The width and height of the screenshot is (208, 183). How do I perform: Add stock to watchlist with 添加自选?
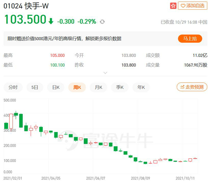(193, 6)
